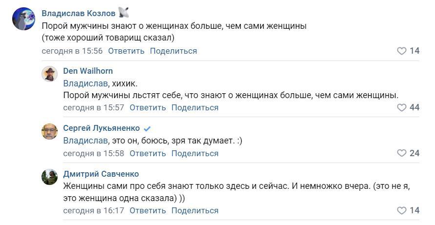Share Дмитрий Савченко's comment
Image resolution: width=435 pixels, height=225 pixels.
[x=195, y=211]
